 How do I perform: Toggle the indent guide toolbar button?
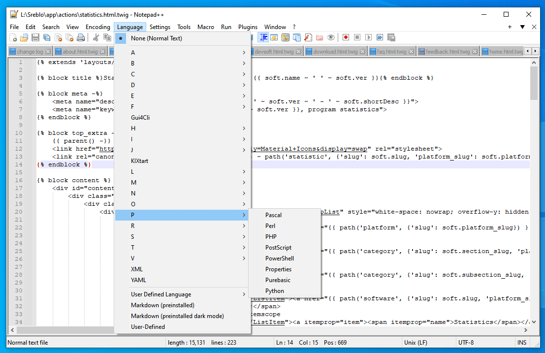point(264,37)
